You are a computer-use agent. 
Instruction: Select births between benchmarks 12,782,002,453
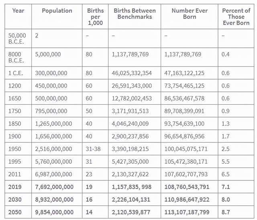pyautogui.click(x=132, y=98)
